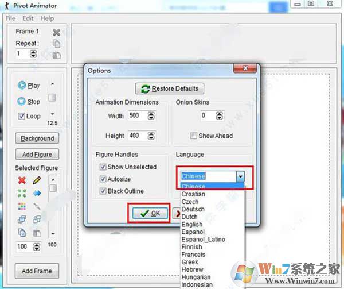Toggle the Autosize checkbox
Viewport: 344px width, 289px height.
103,179
